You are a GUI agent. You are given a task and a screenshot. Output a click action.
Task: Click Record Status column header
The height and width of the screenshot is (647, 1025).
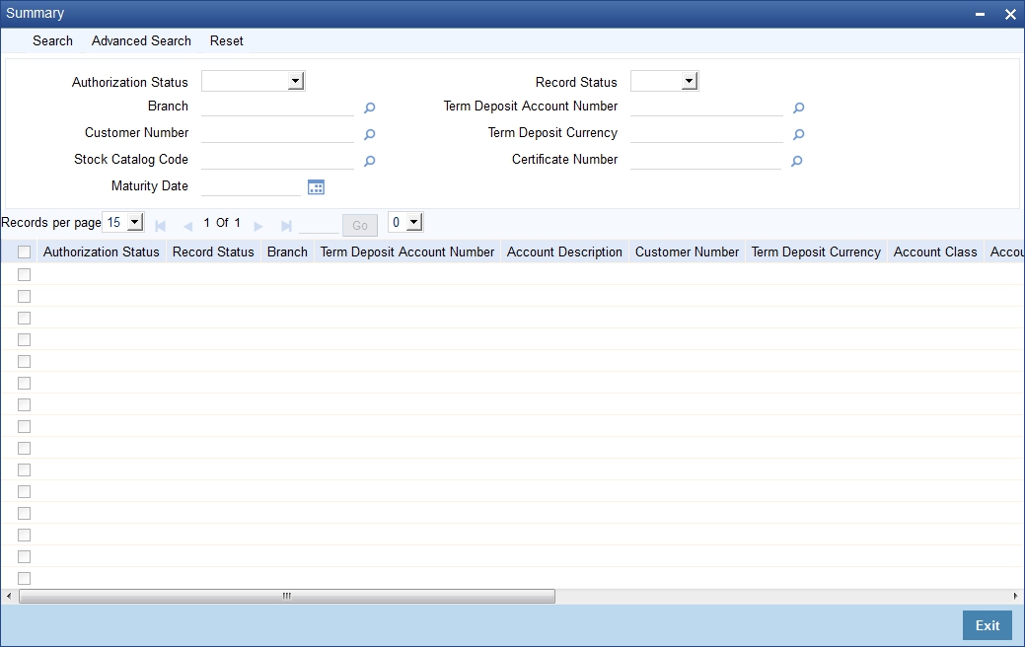tap(213, 252)
